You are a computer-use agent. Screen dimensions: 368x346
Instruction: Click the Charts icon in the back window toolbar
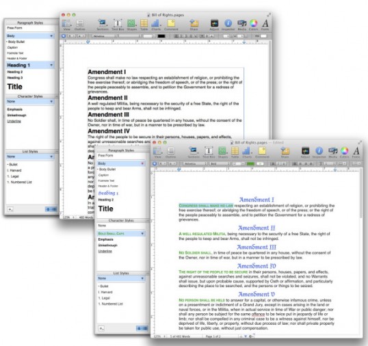tap(155, 23)
